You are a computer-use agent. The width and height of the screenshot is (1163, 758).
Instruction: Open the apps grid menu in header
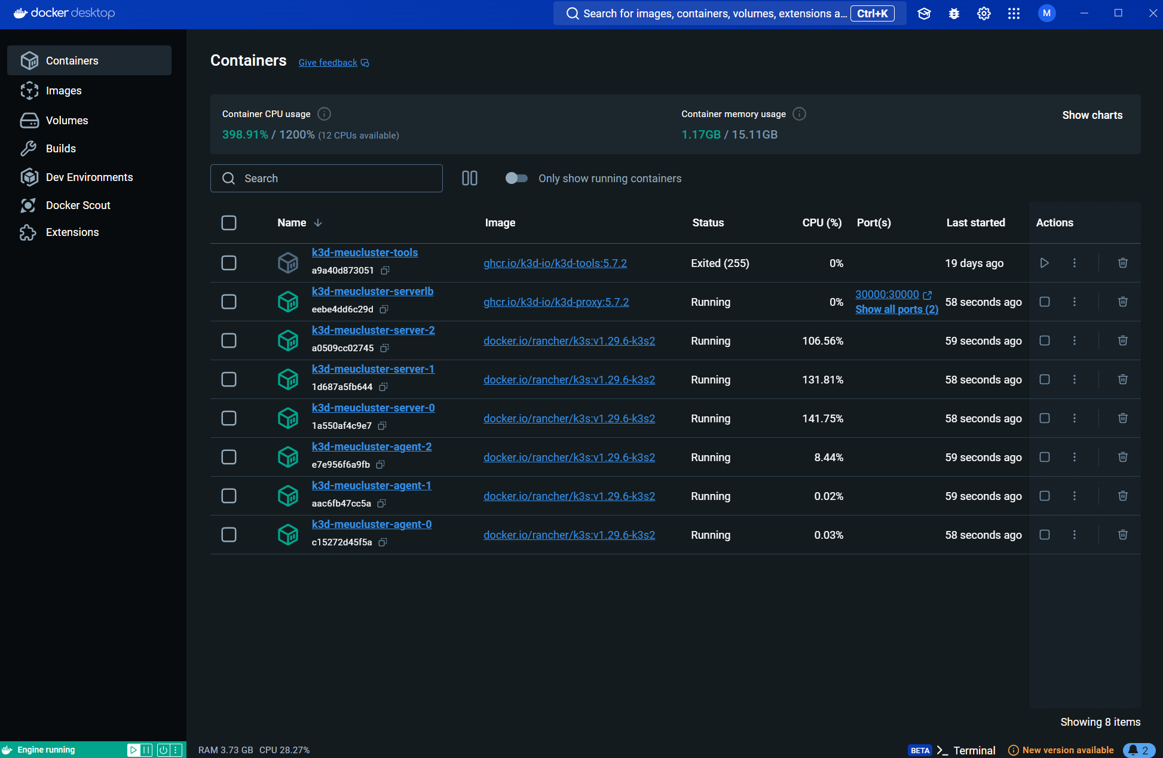pos(1014,14)
